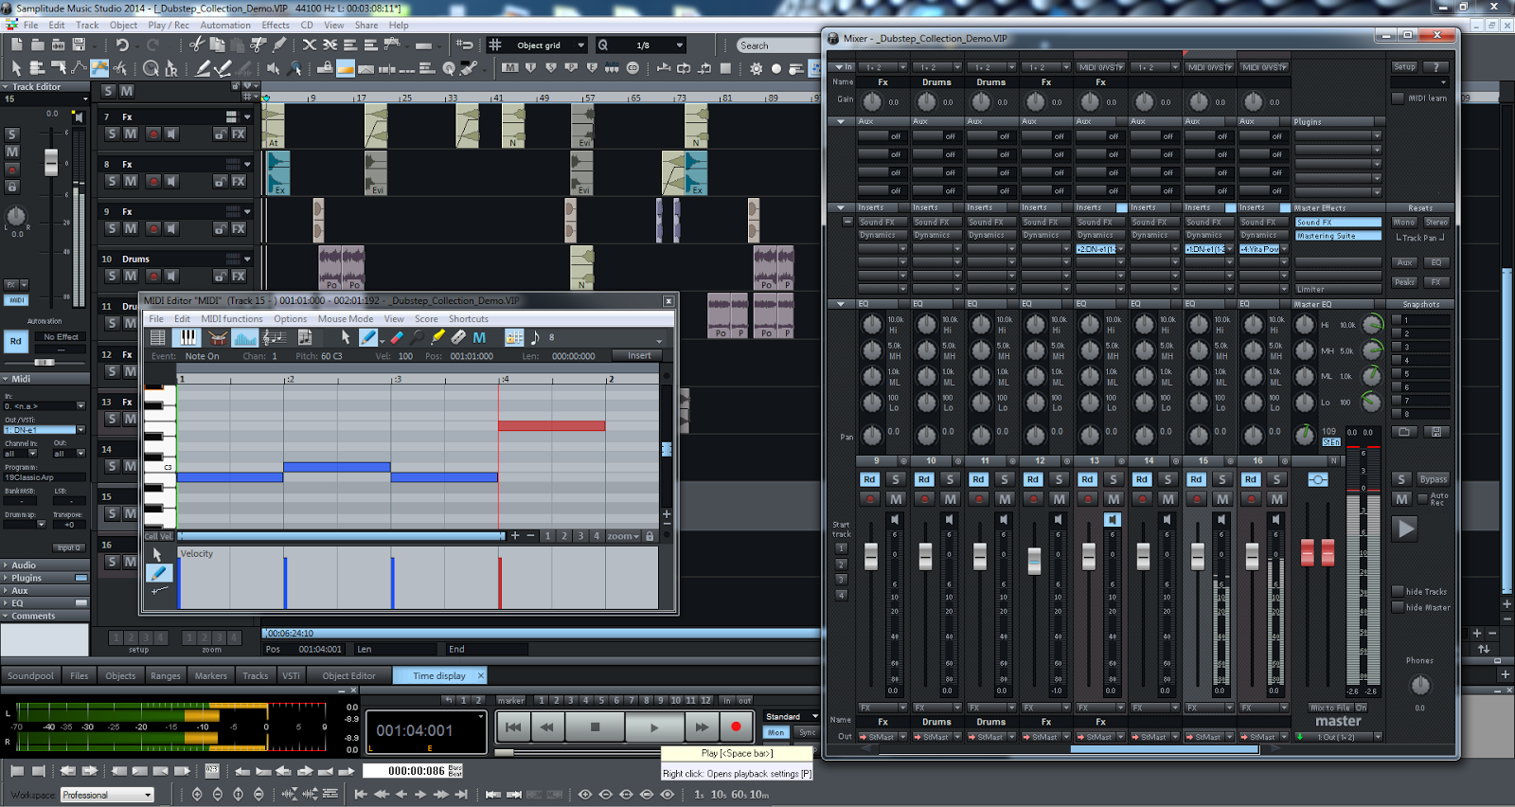Click the Stop button in the transport
1515x807 pixels.
pyautogui.click(x=595, y=726)
